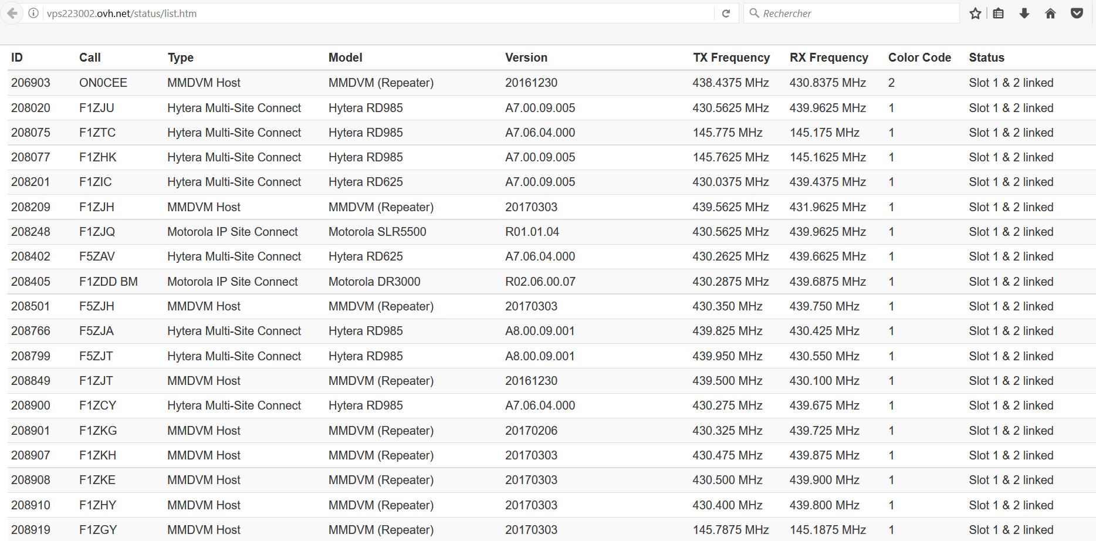1096x541 pixels.
Task: Focus the Rechercher search field
Action: [x=851, y=13]
